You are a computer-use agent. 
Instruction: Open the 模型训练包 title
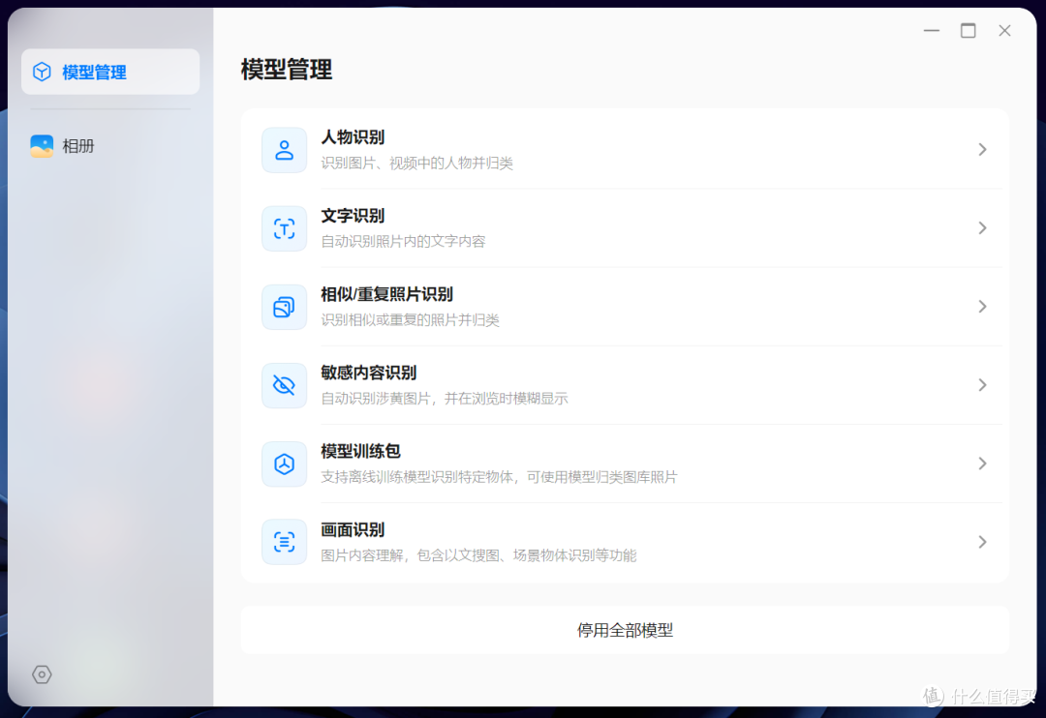(x=361, y=451)
